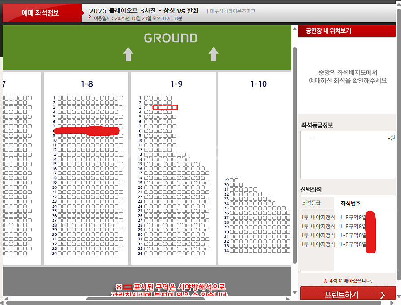401x305 pixels.
Task: Click the first 1루 내야지정석 row in 선택좌석
Action: point(318,218)
